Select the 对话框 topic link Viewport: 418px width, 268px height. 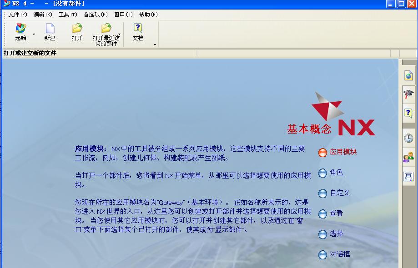click(x=340, y=254)
